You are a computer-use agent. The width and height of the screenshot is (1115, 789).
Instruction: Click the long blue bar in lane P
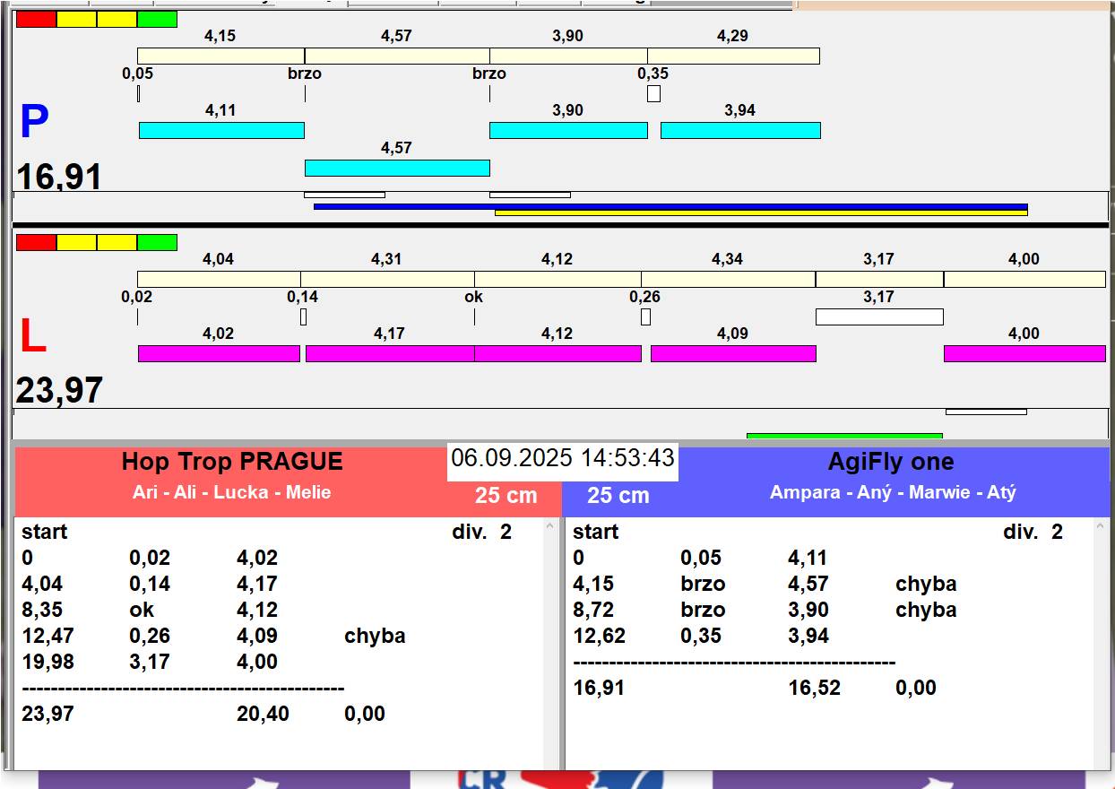670,206
